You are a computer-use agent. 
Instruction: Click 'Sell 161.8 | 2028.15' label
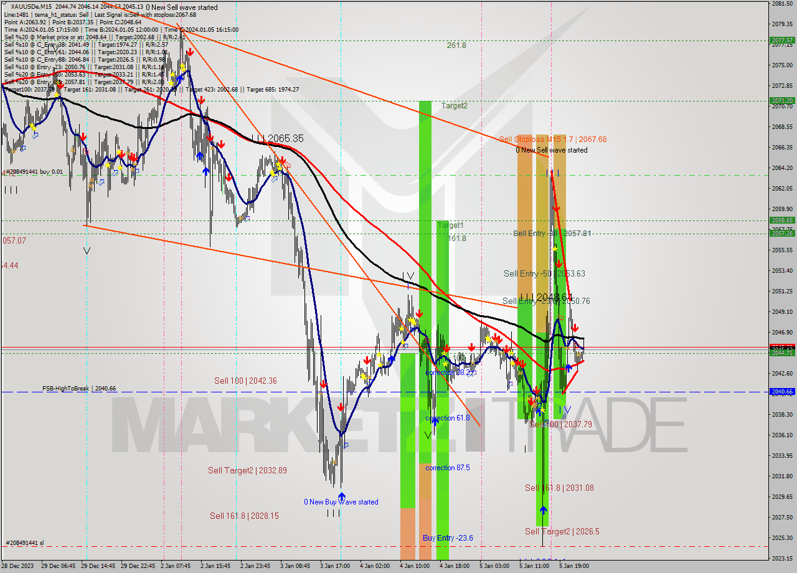click(244, 516)
